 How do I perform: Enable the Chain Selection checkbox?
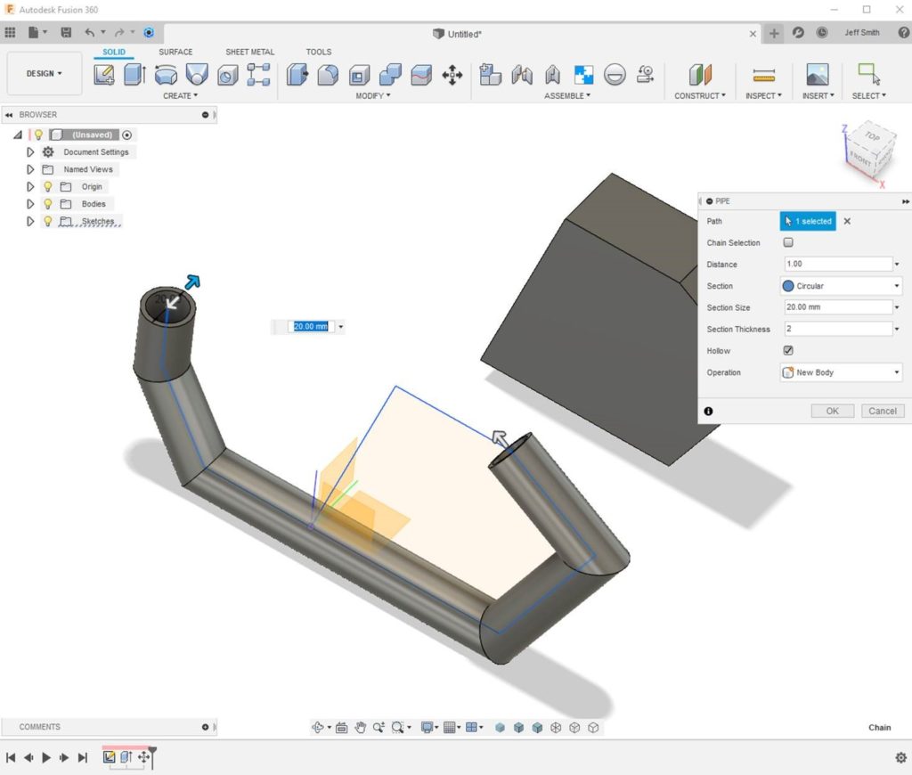pyautogui.click(x=788, y=242)
